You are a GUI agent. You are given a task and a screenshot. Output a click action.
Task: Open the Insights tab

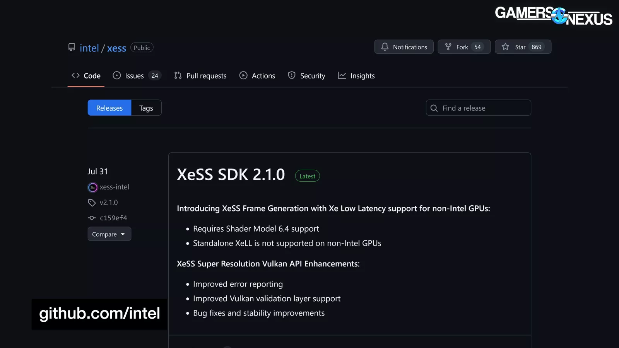[x=356, y=76]
